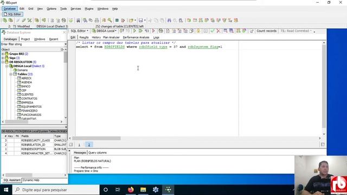The image size is (347, 195).
Task: Collapse the DBSGA Local tree node
Action: pos(7,66)
